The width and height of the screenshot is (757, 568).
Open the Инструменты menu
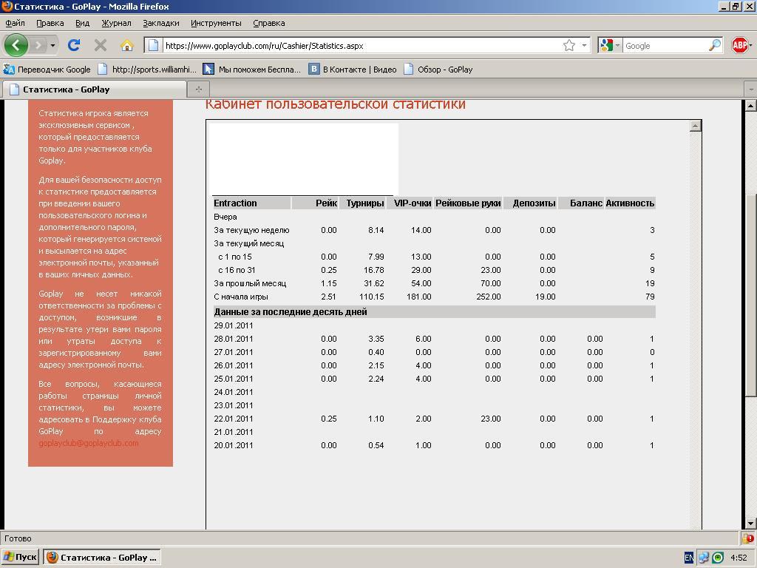coord(216,23)
